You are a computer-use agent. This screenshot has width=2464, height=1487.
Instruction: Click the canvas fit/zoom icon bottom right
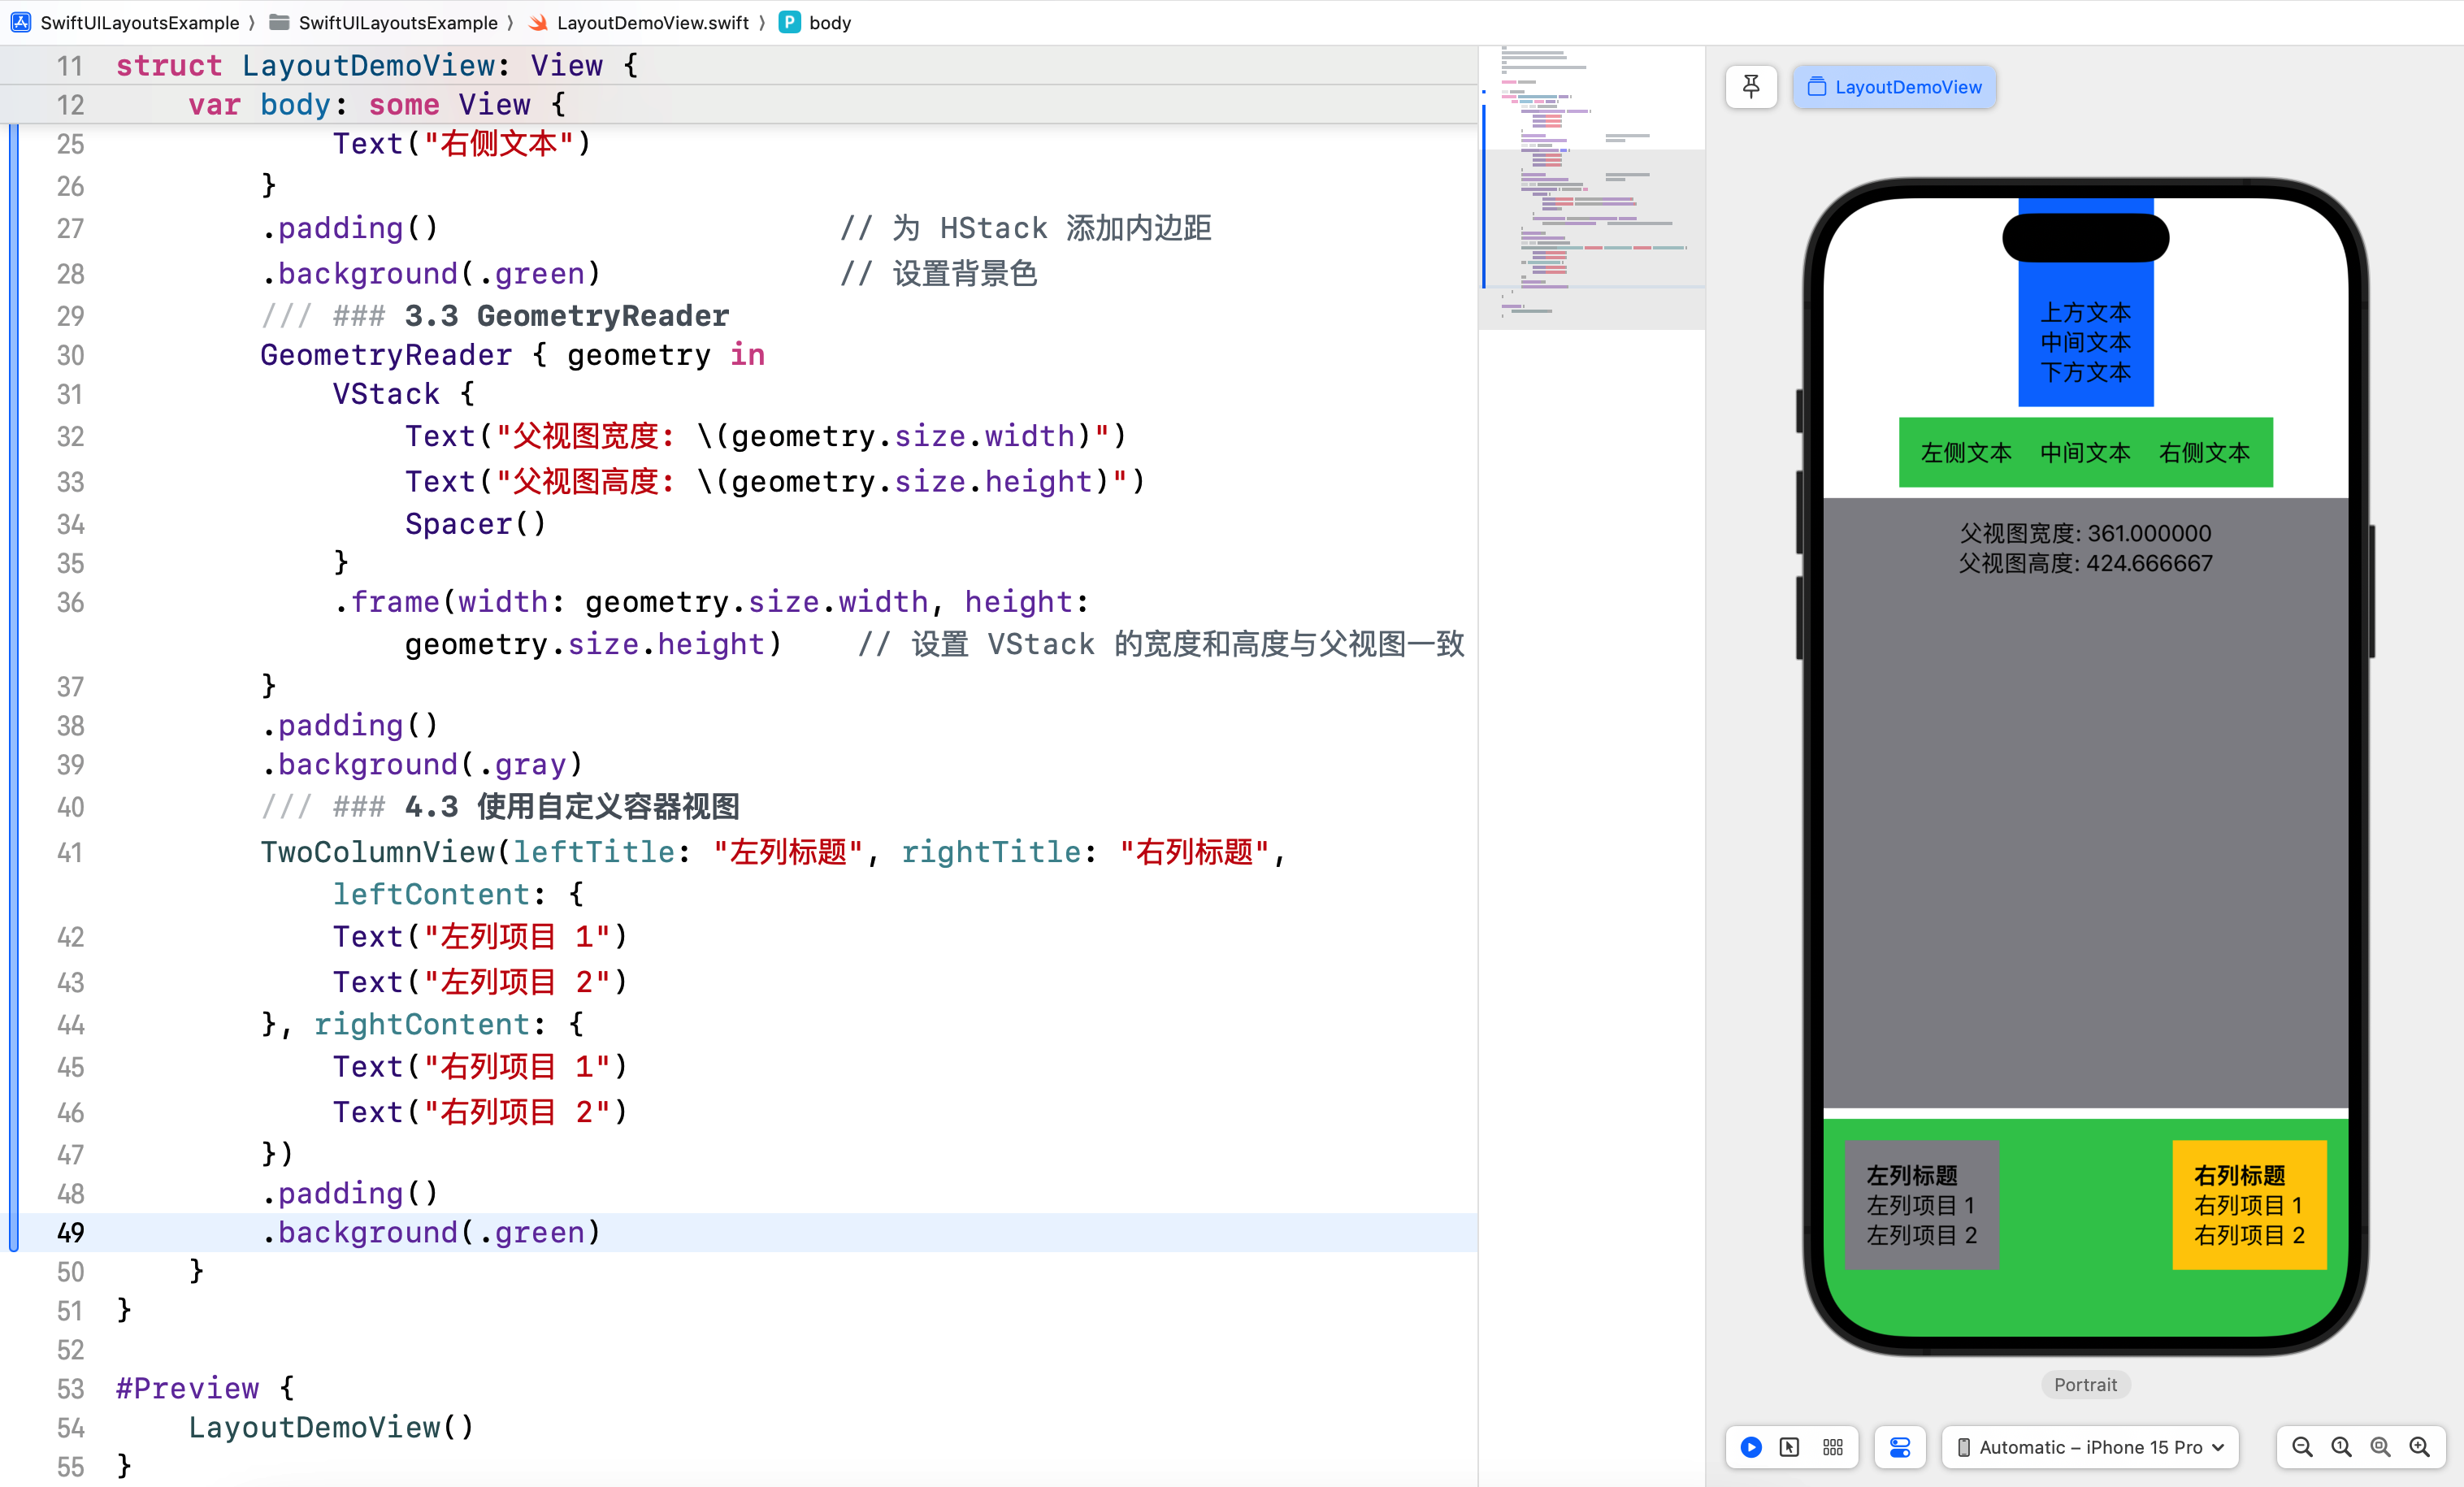[2378, 1448]
